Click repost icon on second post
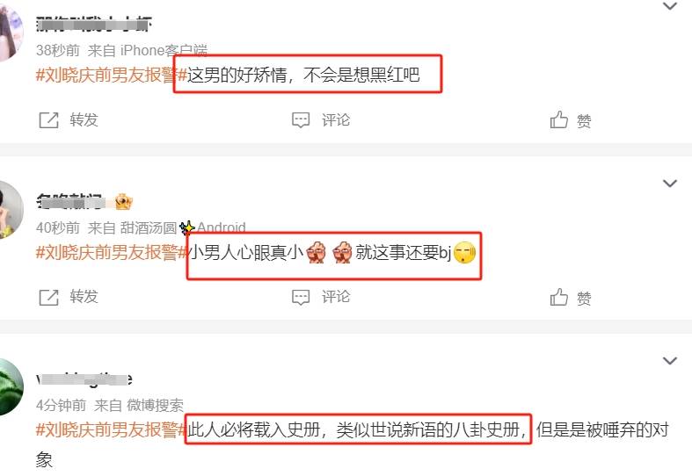This screenshot has width=692, height=476. (x=48, y=298)
